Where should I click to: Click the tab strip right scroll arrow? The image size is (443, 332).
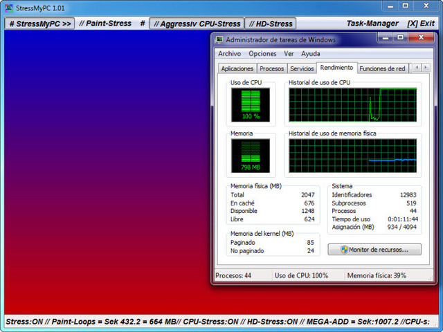tap(426, 68)
